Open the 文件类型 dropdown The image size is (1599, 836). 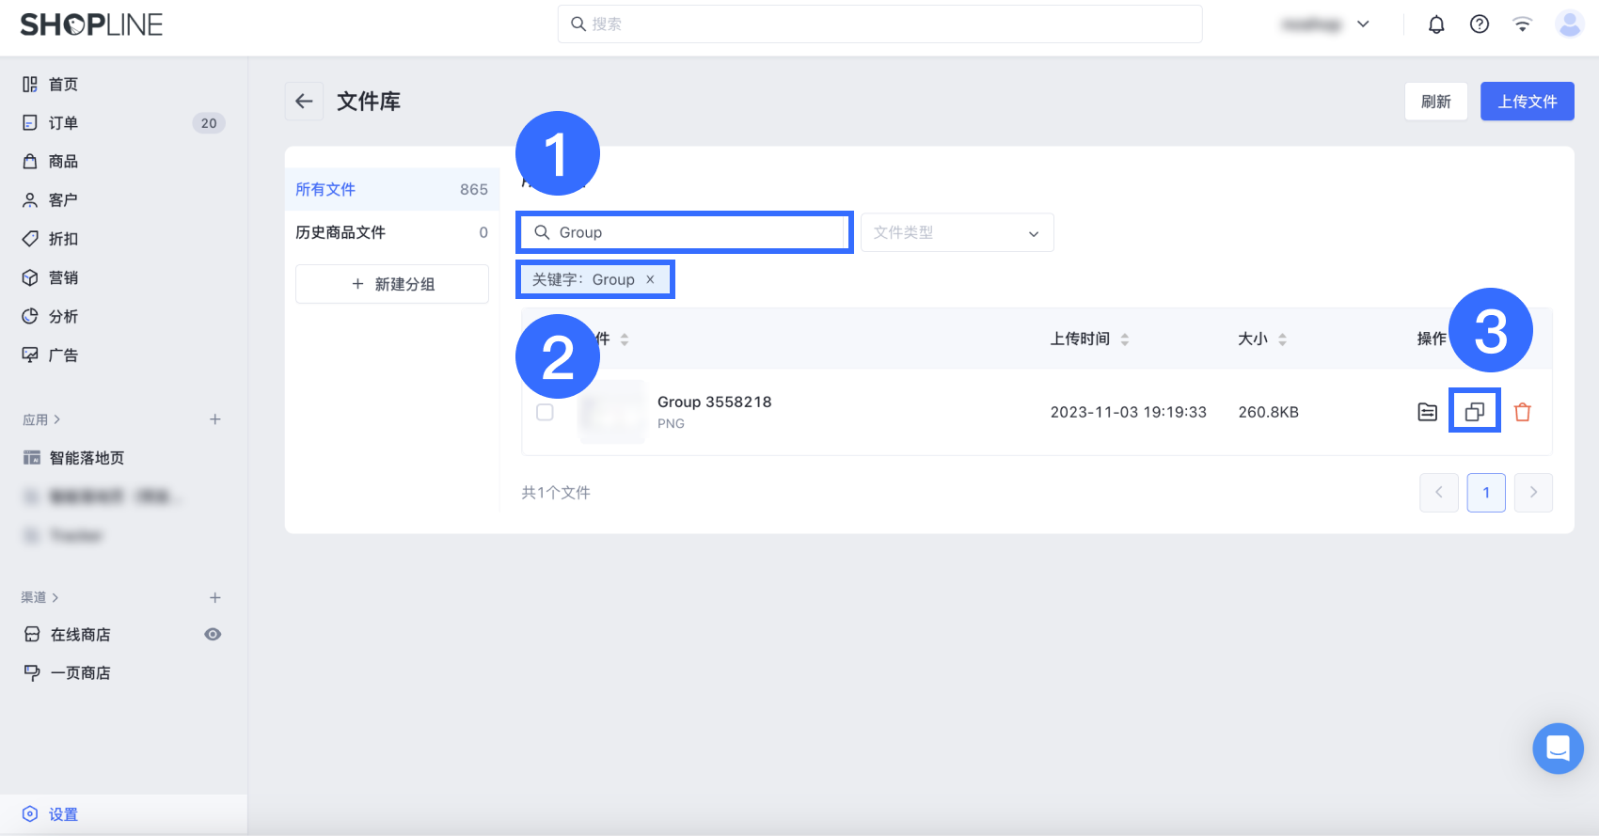click(957, 232)
